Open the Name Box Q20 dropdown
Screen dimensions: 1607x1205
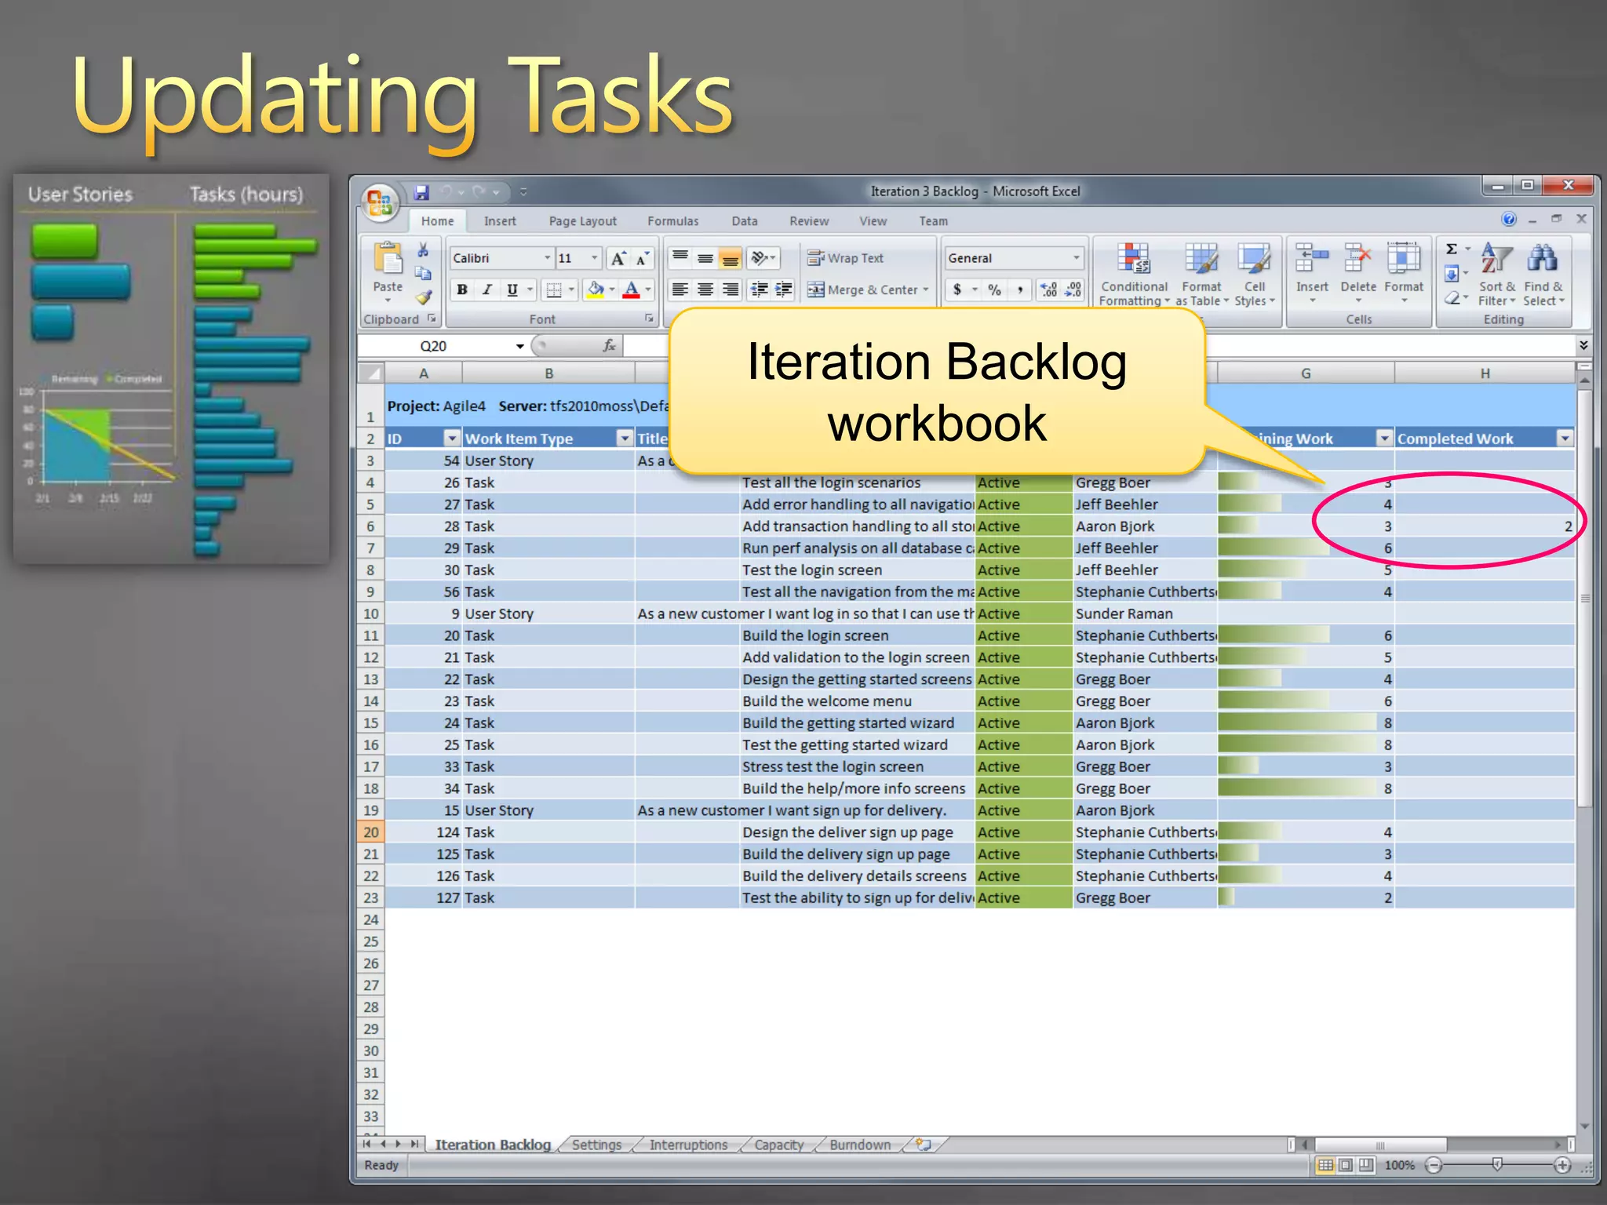[x=519, y=346]
